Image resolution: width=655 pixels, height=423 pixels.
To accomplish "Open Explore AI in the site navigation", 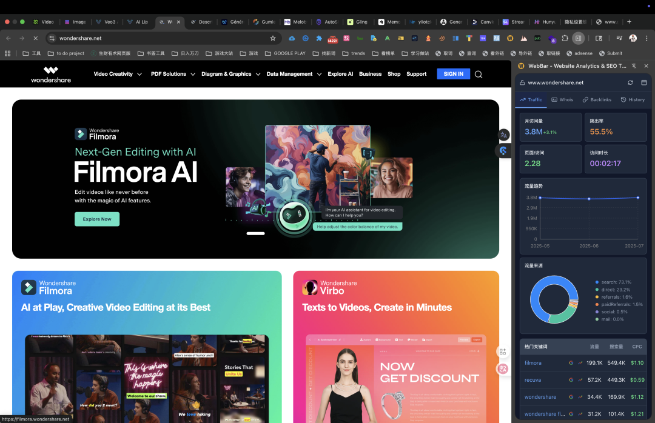I will 340,74.
